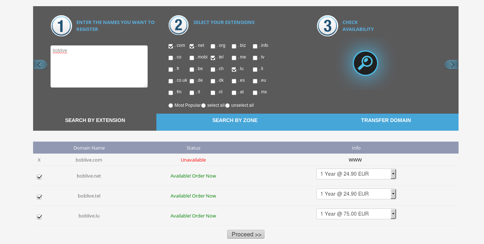This screenshot has height=244, width=484.
Task: Click the right slider arrow
Action: 451,65
